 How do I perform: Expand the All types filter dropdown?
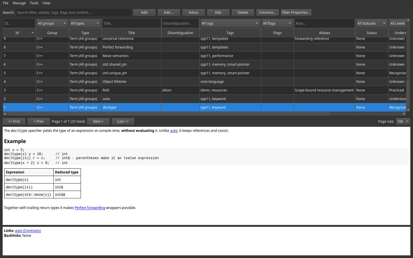pos(85,24)
